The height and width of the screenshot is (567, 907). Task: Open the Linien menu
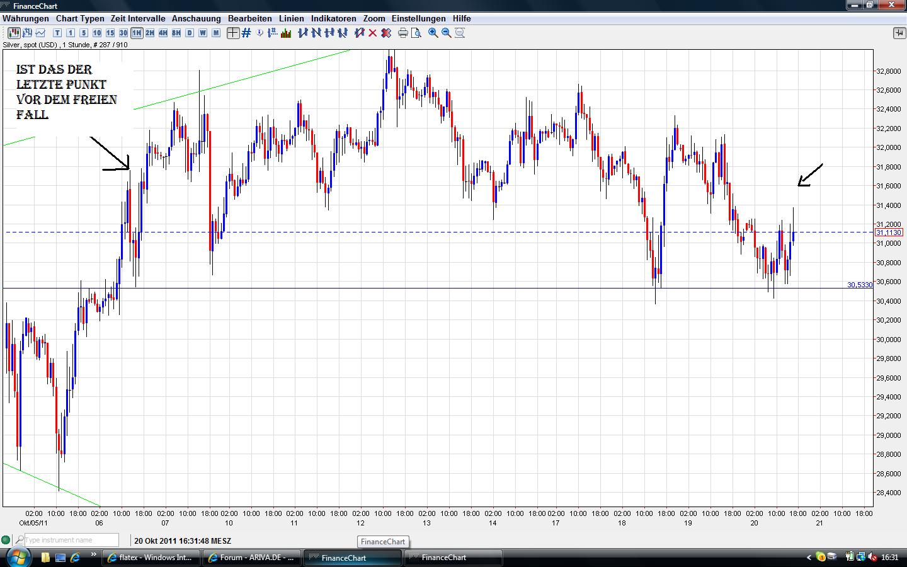292,18
